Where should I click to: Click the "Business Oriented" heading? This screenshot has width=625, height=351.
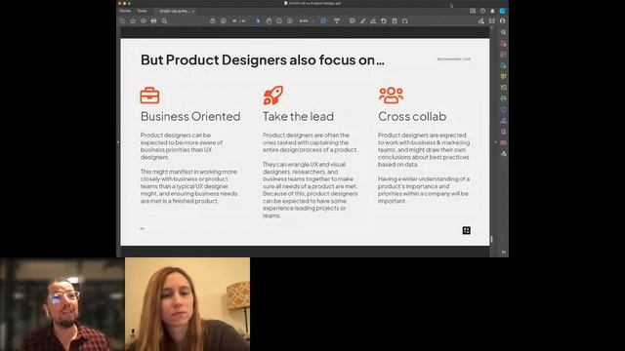click(190, 116)
